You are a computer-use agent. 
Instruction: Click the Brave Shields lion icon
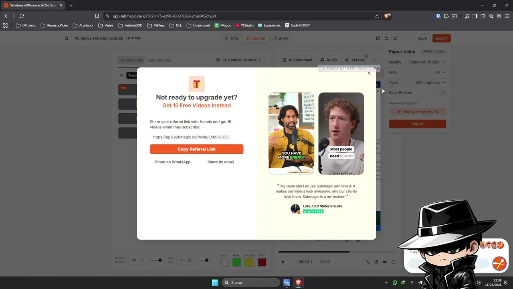387,16
